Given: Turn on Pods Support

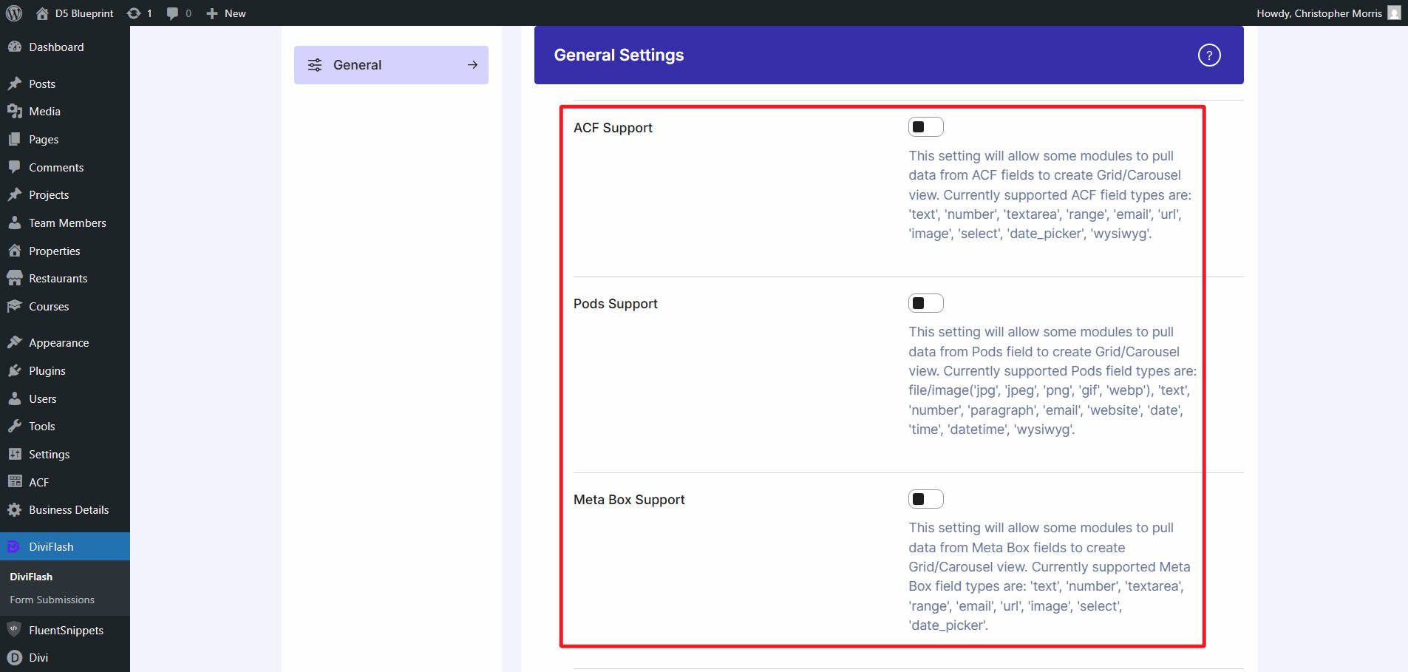Looking at the screenshot, I should (x=926, y=302).
